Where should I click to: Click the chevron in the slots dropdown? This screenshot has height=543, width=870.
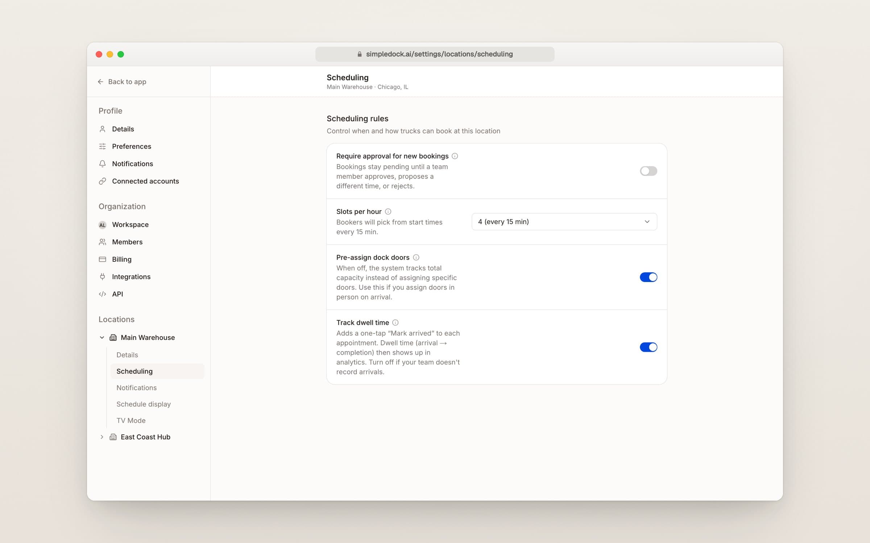pos(647,222)
